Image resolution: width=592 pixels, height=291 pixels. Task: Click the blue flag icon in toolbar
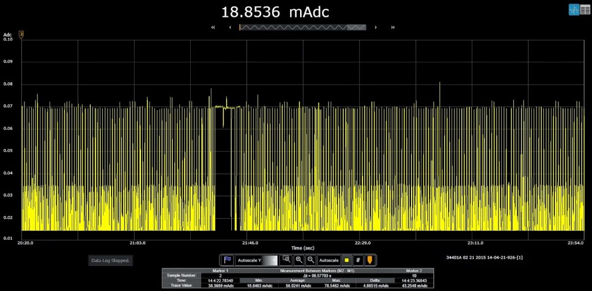click(227, 260)
